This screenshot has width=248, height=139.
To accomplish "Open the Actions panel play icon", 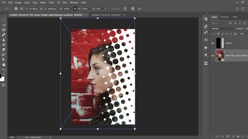I will [x=206, y=47].
